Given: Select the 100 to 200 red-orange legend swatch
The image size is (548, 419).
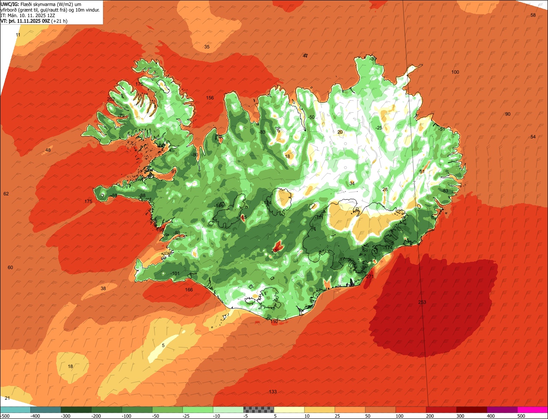Looking at the screenshot, I should coord(411,410).
